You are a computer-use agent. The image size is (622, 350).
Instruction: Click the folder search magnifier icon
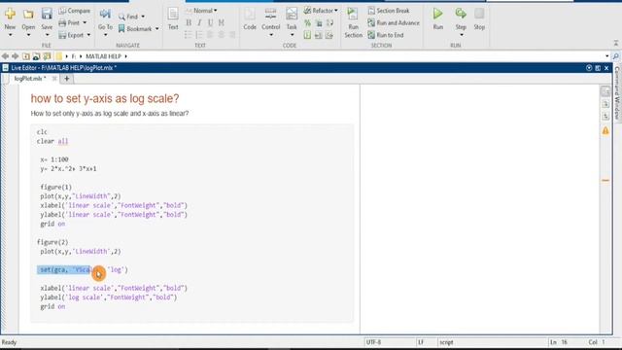click(x=615, y=56)
